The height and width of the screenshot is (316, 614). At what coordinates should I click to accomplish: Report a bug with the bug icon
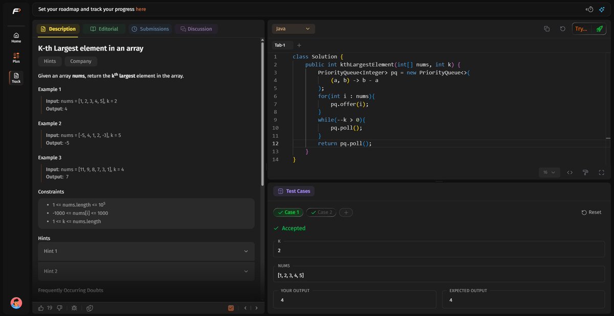tap(74, 308)
